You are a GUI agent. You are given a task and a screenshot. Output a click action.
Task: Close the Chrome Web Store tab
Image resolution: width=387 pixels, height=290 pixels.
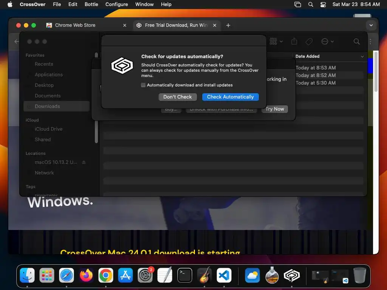click(x=125, y=25)
